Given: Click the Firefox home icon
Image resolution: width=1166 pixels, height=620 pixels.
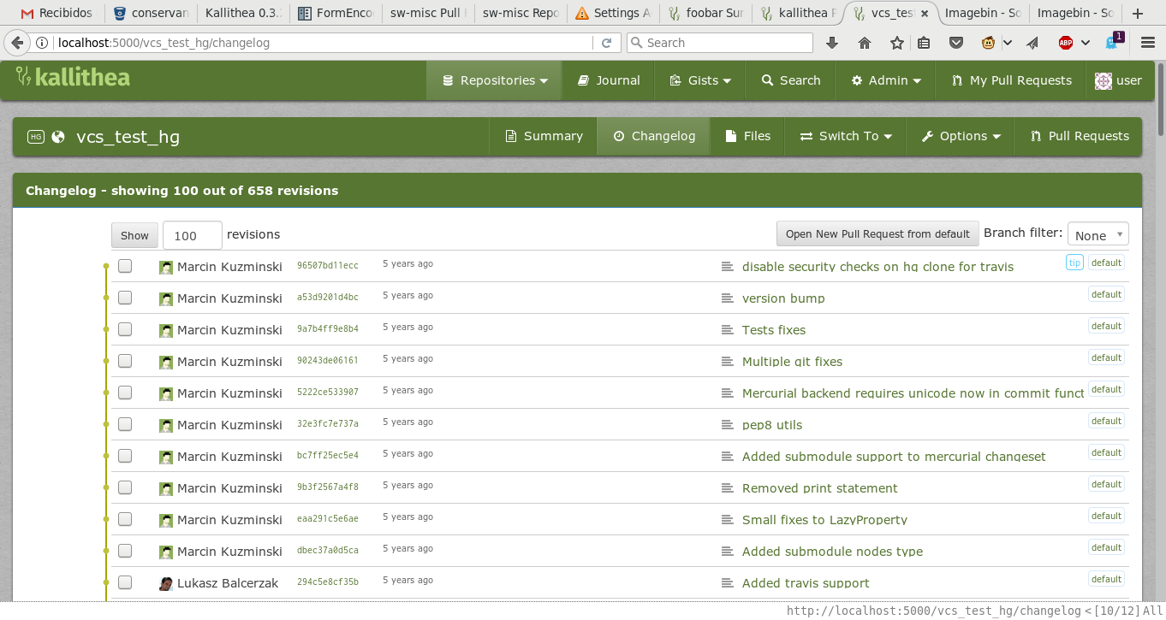Looking at the screenshot, I should pos(865,43).
